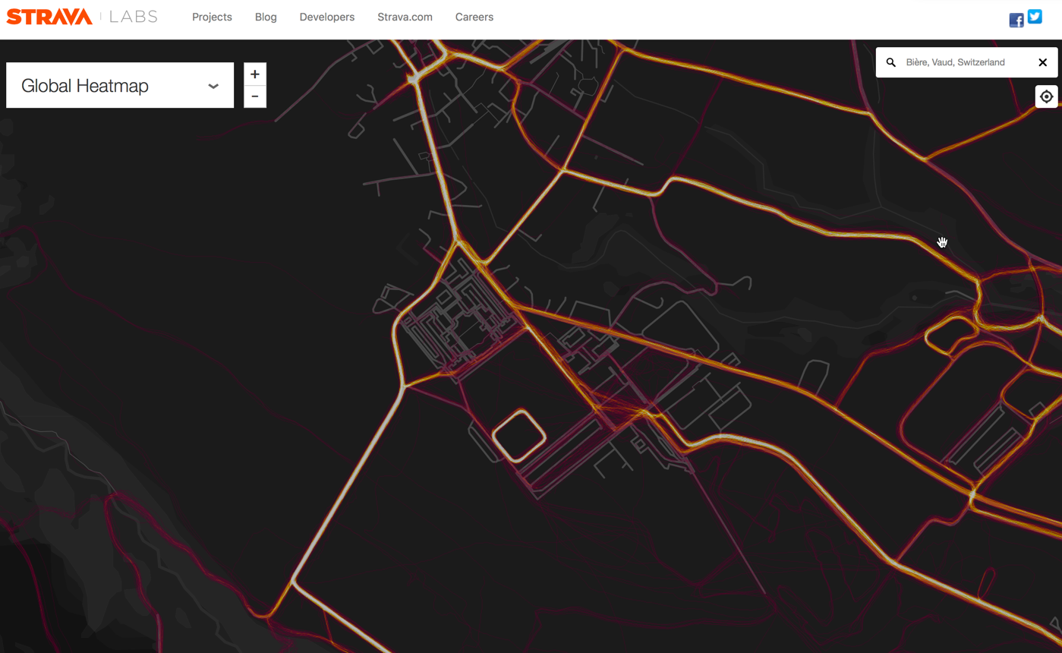Image resolution: width=1062 pixels, height=653 pixels.
Task: Open the Developers link
Action: pyautogui.click(x=327, y=17)
